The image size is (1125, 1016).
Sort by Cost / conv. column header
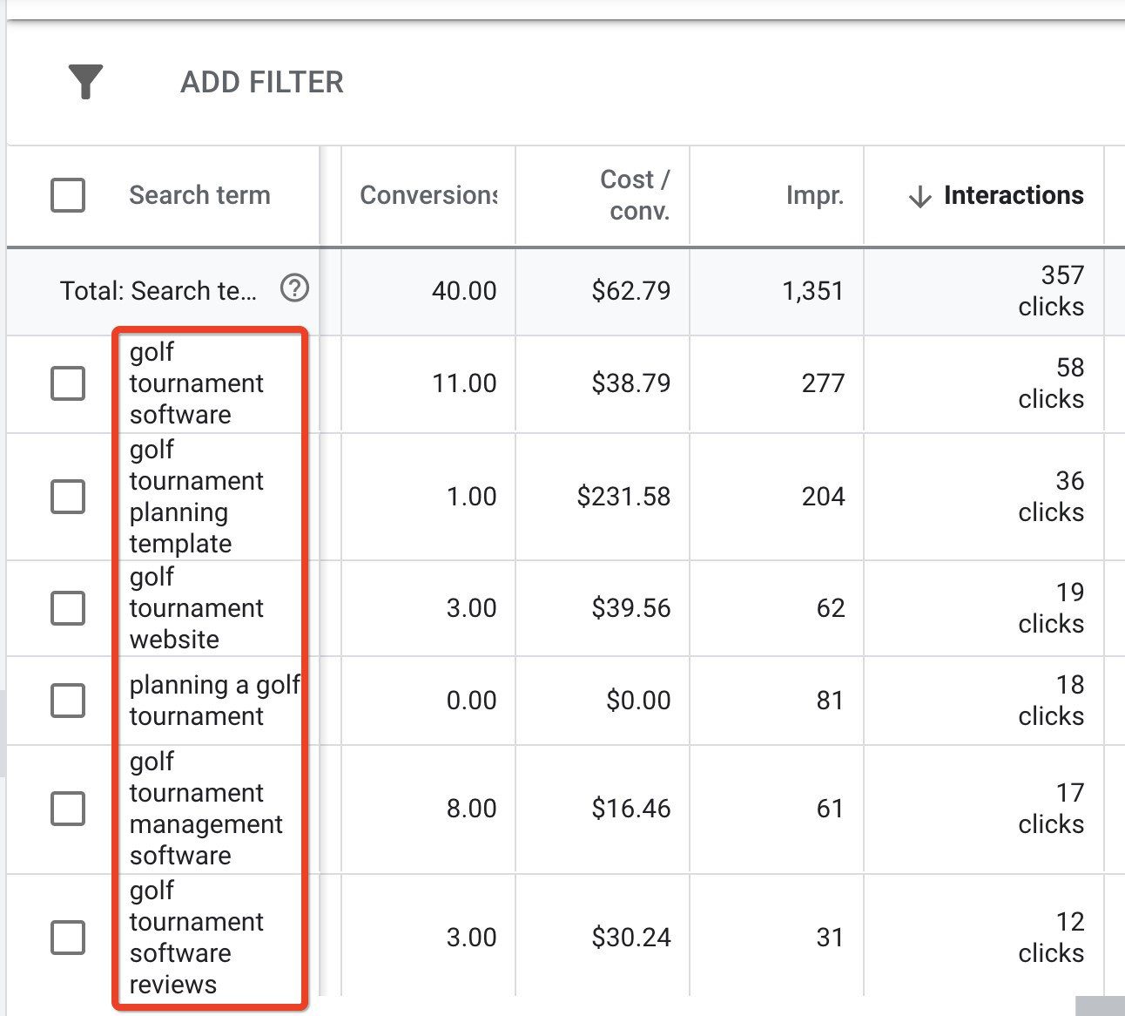pyautogui.click(x=635, y=195)
